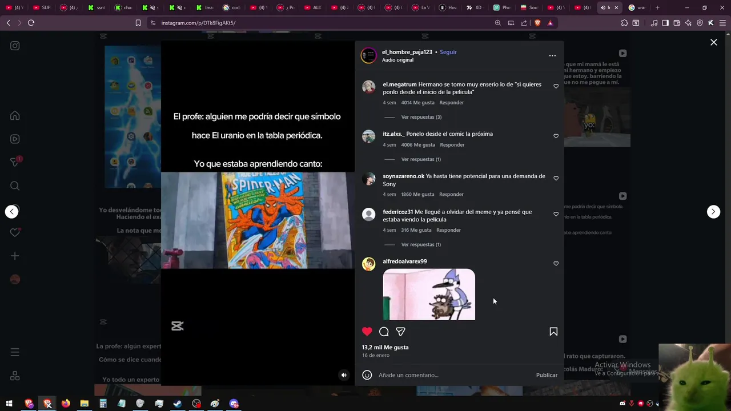The image size is (731, 411).
Task: Click the Create plus icon in sidebar
Action: (x=15, y=256)
